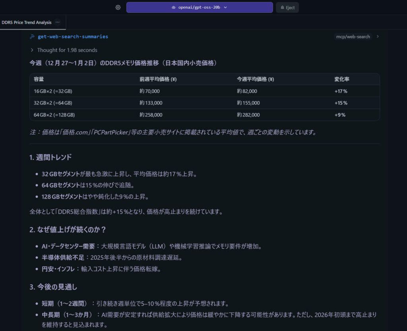Click the +17% cell in the table
Image resolution: width=407 pixels, height=331 pixels.
(341, 91)
